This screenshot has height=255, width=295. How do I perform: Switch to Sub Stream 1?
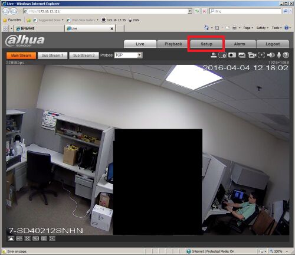click(53, 55)
